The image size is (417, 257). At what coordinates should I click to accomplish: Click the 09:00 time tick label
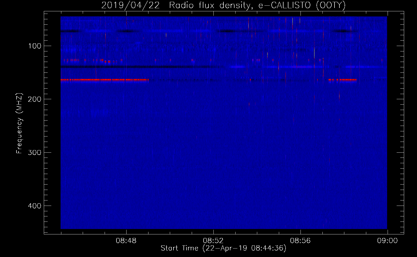pyautogui.click(x=387, y=241)
